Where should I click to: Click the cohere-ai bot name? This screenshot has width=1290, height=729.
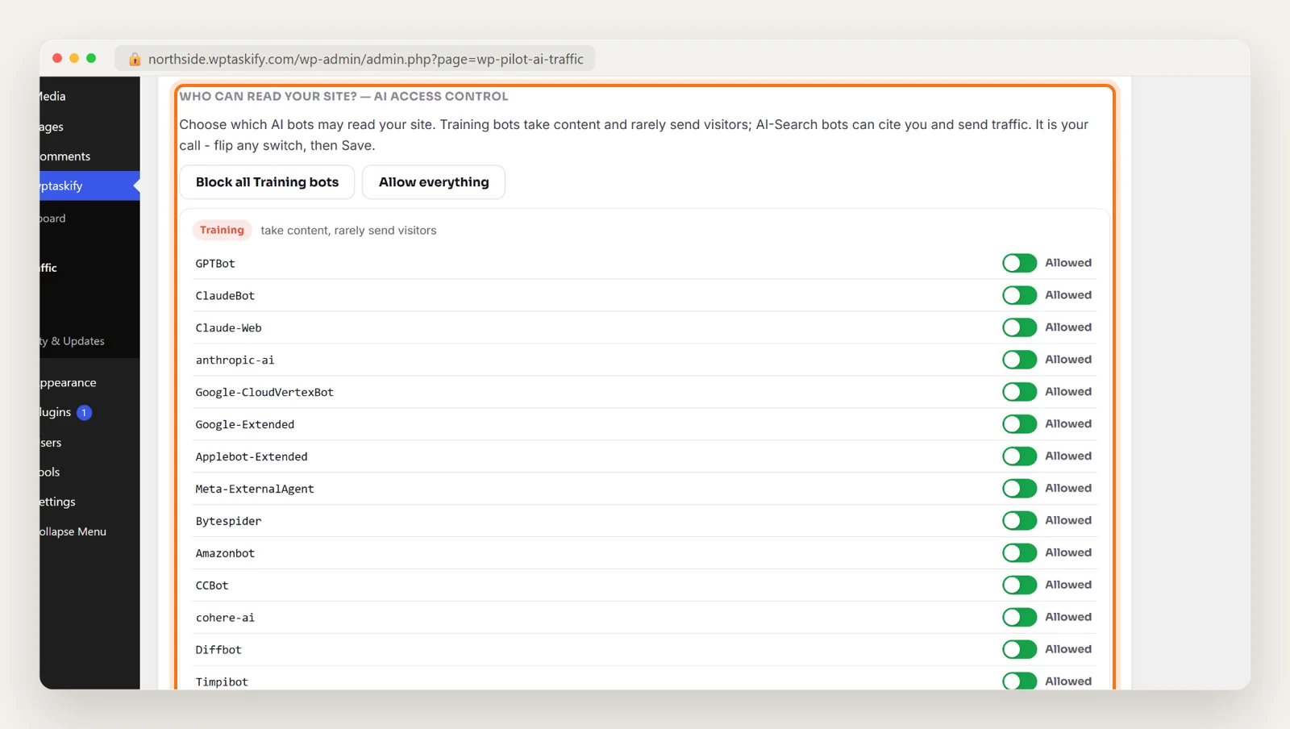(225, 618)
